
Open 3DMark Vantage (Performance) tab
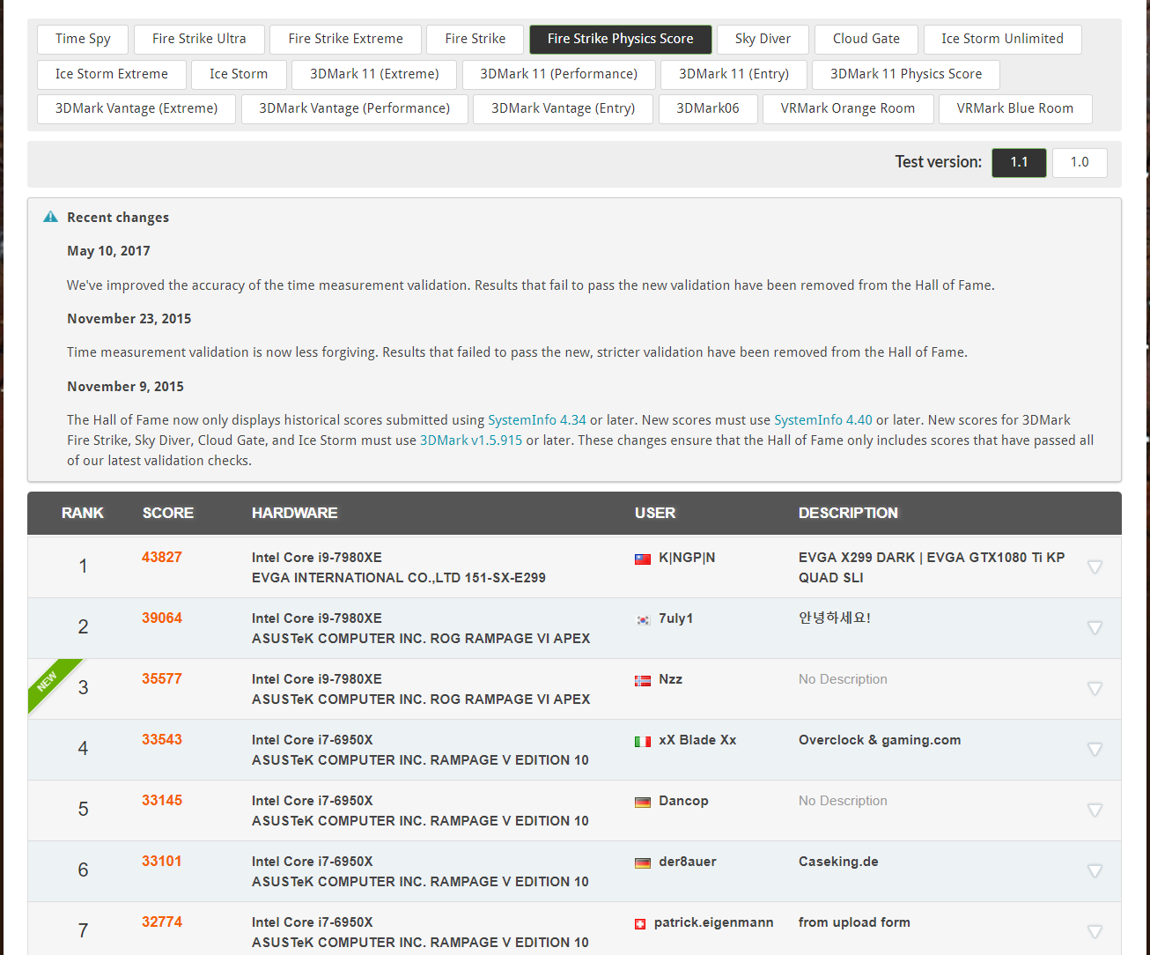pyautogui.click(x=355, y=108)
